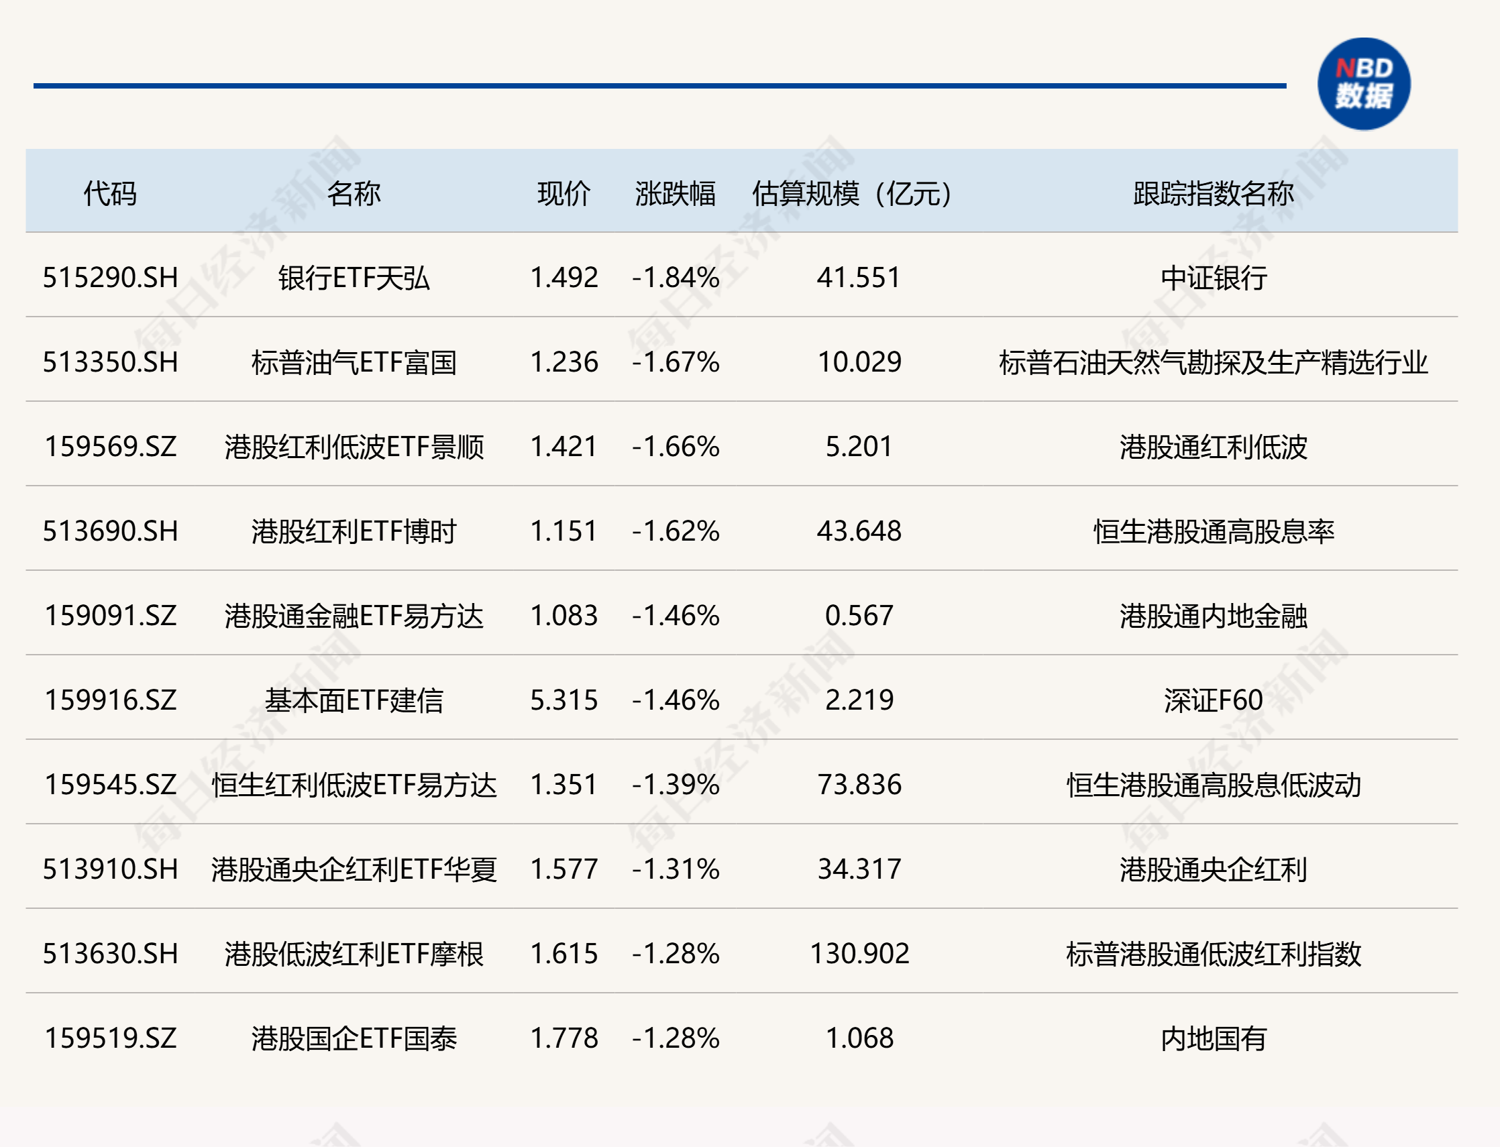Select code 513690.SH
1500x1147 pixels.
tap(110, 531)
